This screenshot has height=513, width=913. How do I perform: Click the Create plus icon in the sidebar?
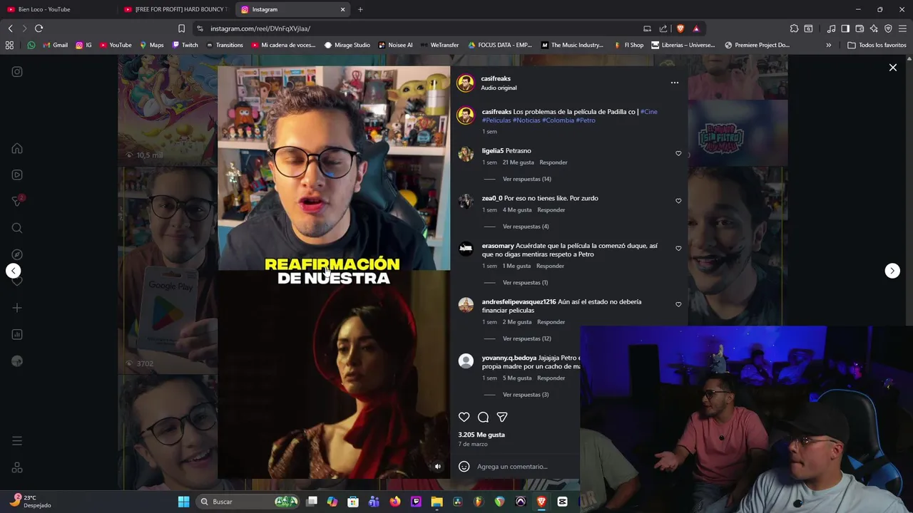point(17,308)
